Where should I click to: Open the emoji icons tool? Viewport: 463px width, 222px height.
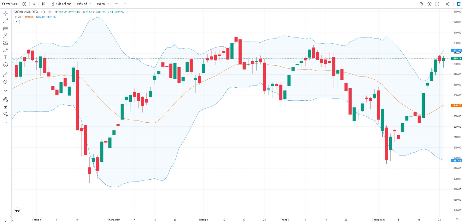click(5, 65)
